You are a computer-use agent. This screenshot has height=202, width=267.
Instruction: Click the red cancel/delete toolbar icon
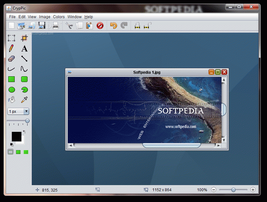point(100,26)
